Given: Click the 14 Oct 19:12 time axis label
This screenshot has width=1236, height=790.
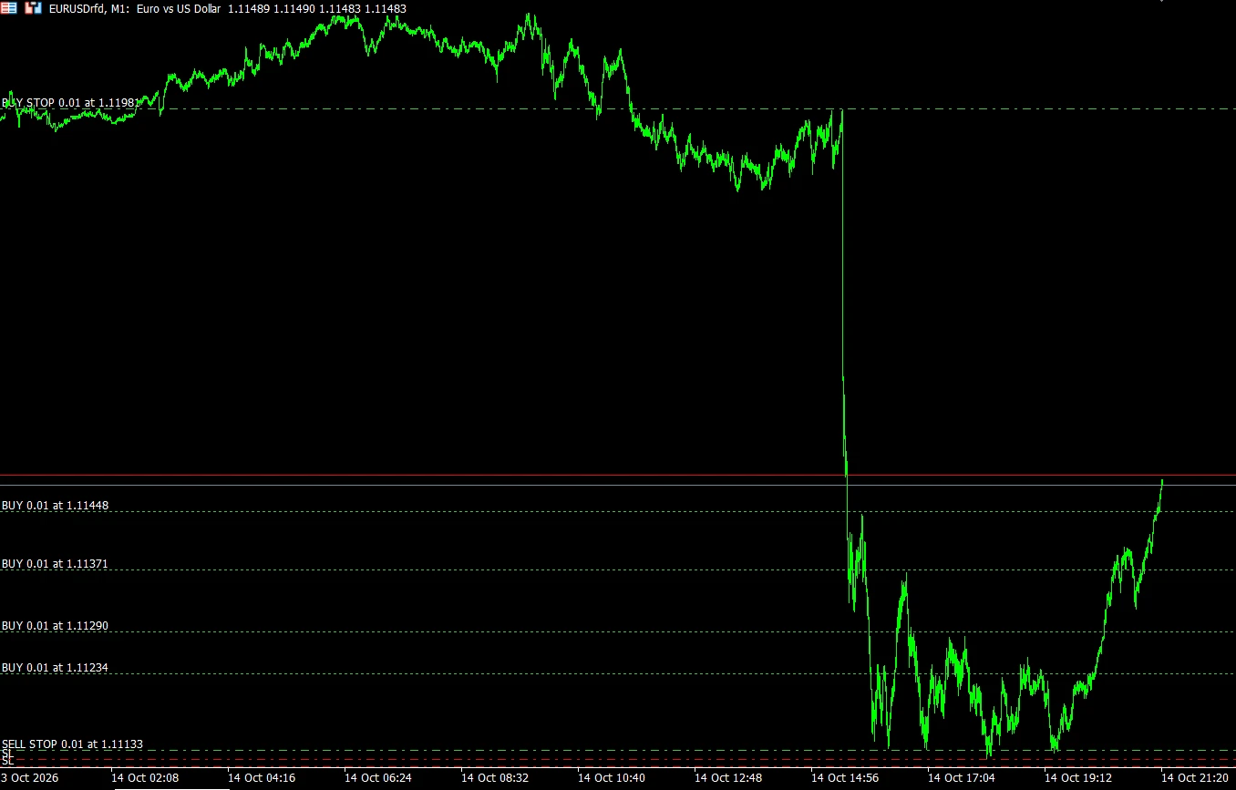Looking at the screenshot, I should click(x=1078, y=778).
